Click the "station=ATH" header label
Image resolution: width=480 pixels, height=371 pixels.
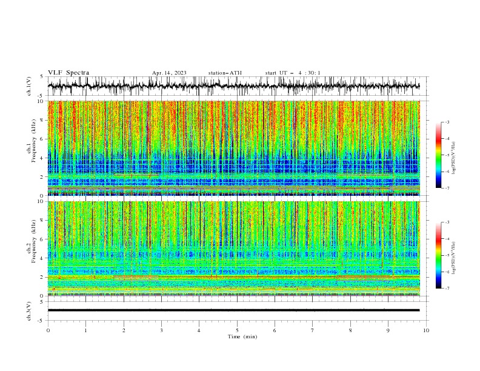click(x=225, y=73)
